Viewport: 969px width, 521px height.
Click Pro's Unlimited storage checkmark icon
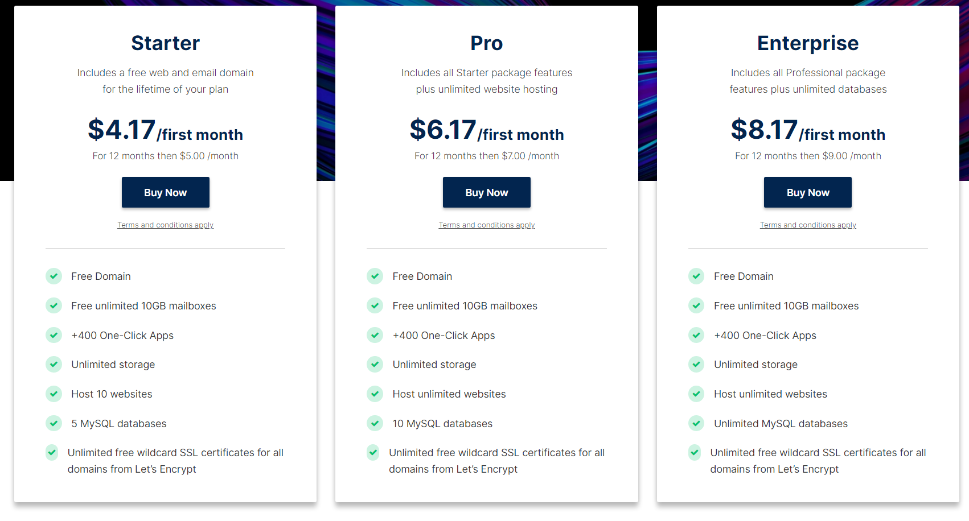(375, 364)
